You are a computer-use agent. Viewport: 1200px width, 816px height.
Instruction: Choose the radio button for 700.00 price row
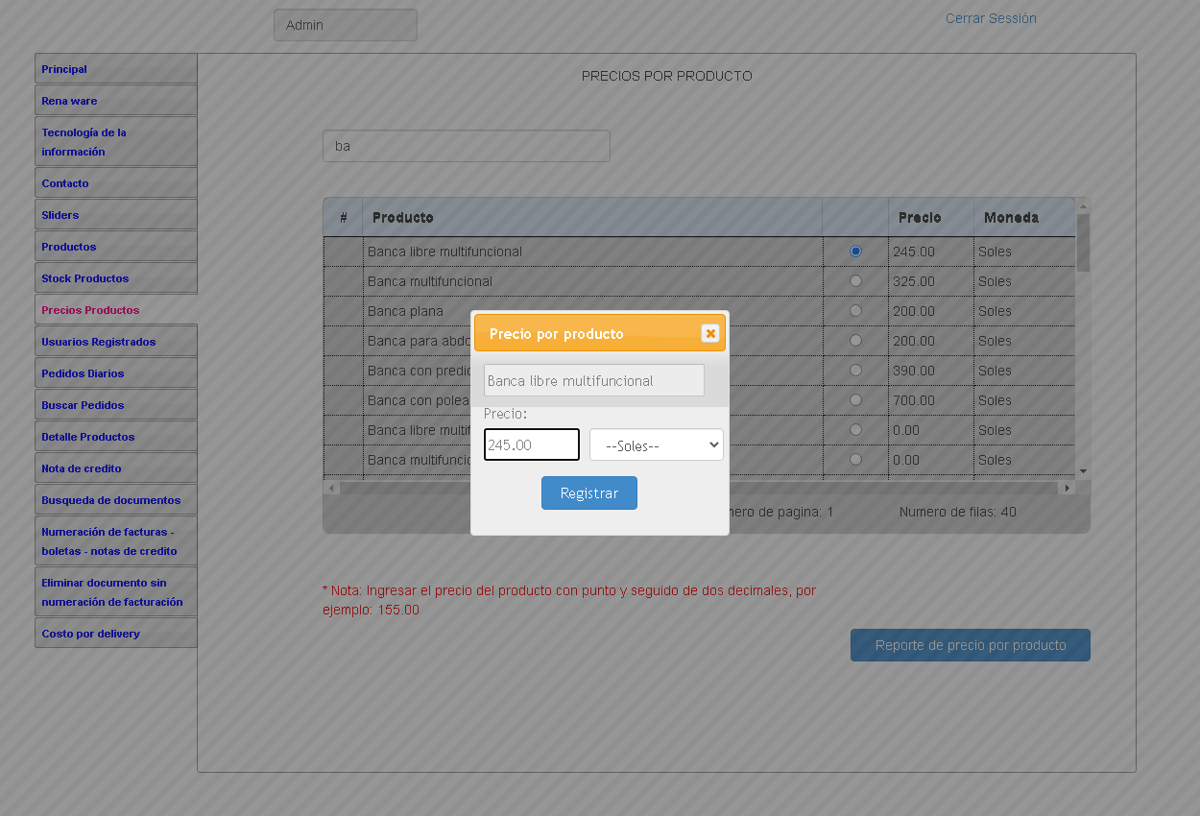(x=855, y=400)
